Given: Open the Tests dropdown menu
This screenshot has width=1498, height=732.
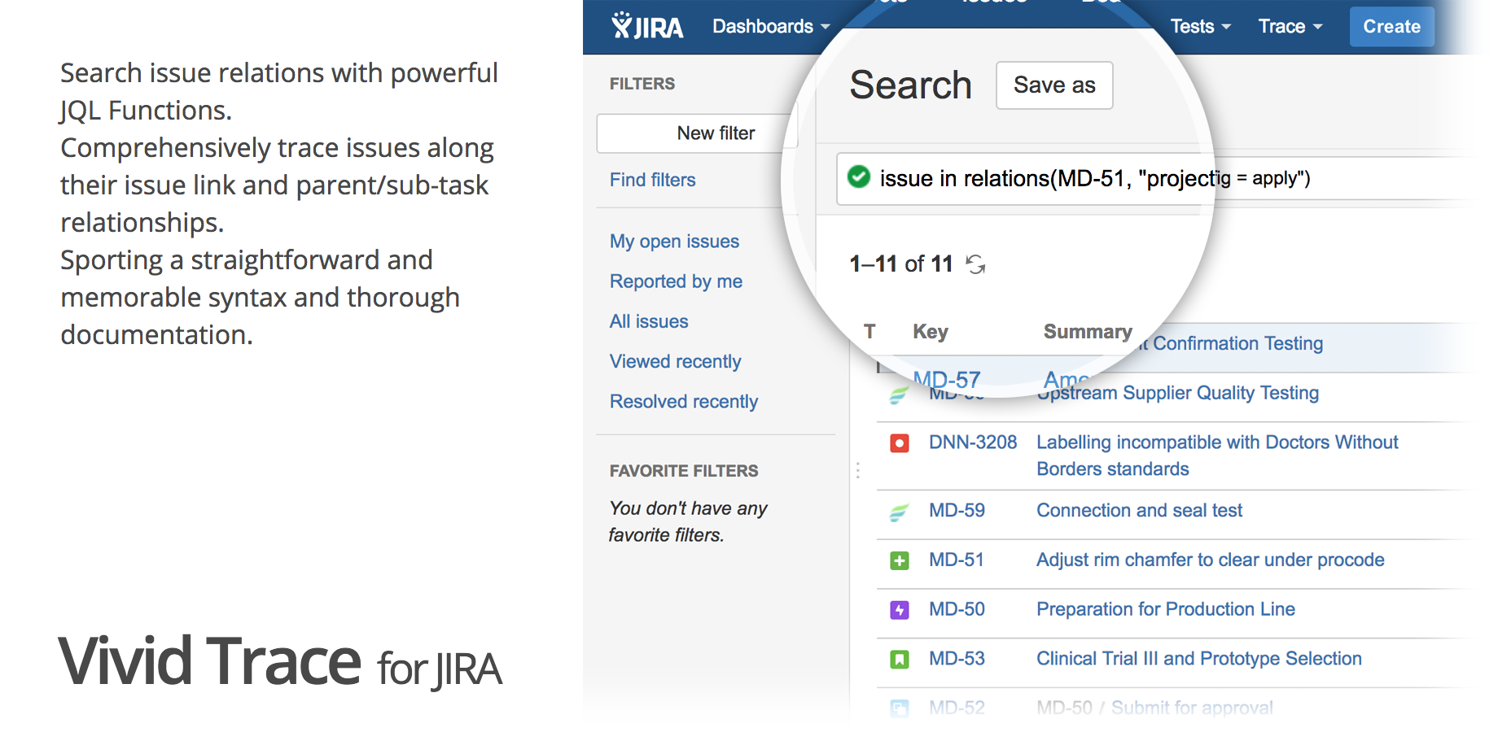Looking at the screenshot, I should [x=1200, y=27].
